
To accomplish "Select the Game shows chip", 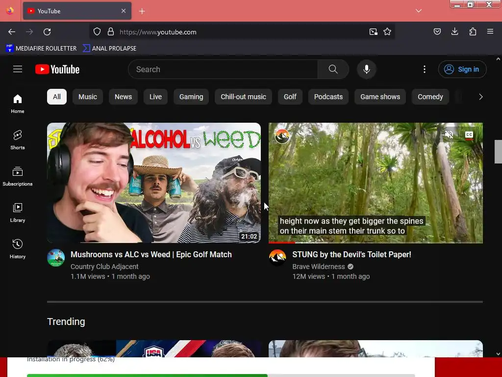I will coord(380,97).
